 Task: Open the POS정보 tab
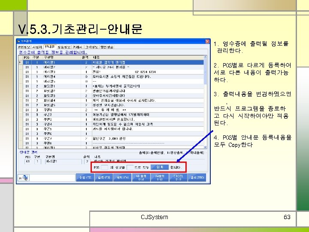(24, 47)
